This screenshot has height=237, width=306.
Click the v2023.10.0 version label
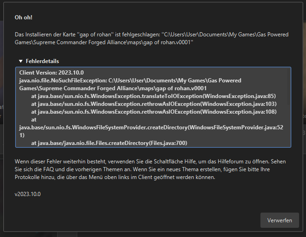[x=28, y=194]
